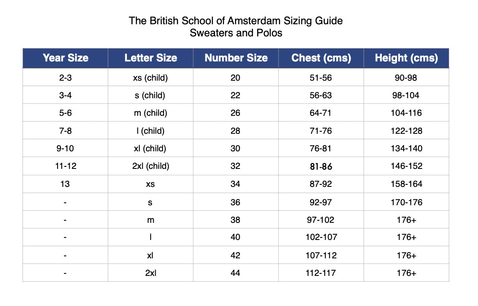
Task: Select number size 44 cell
Action: click(235, 273)
